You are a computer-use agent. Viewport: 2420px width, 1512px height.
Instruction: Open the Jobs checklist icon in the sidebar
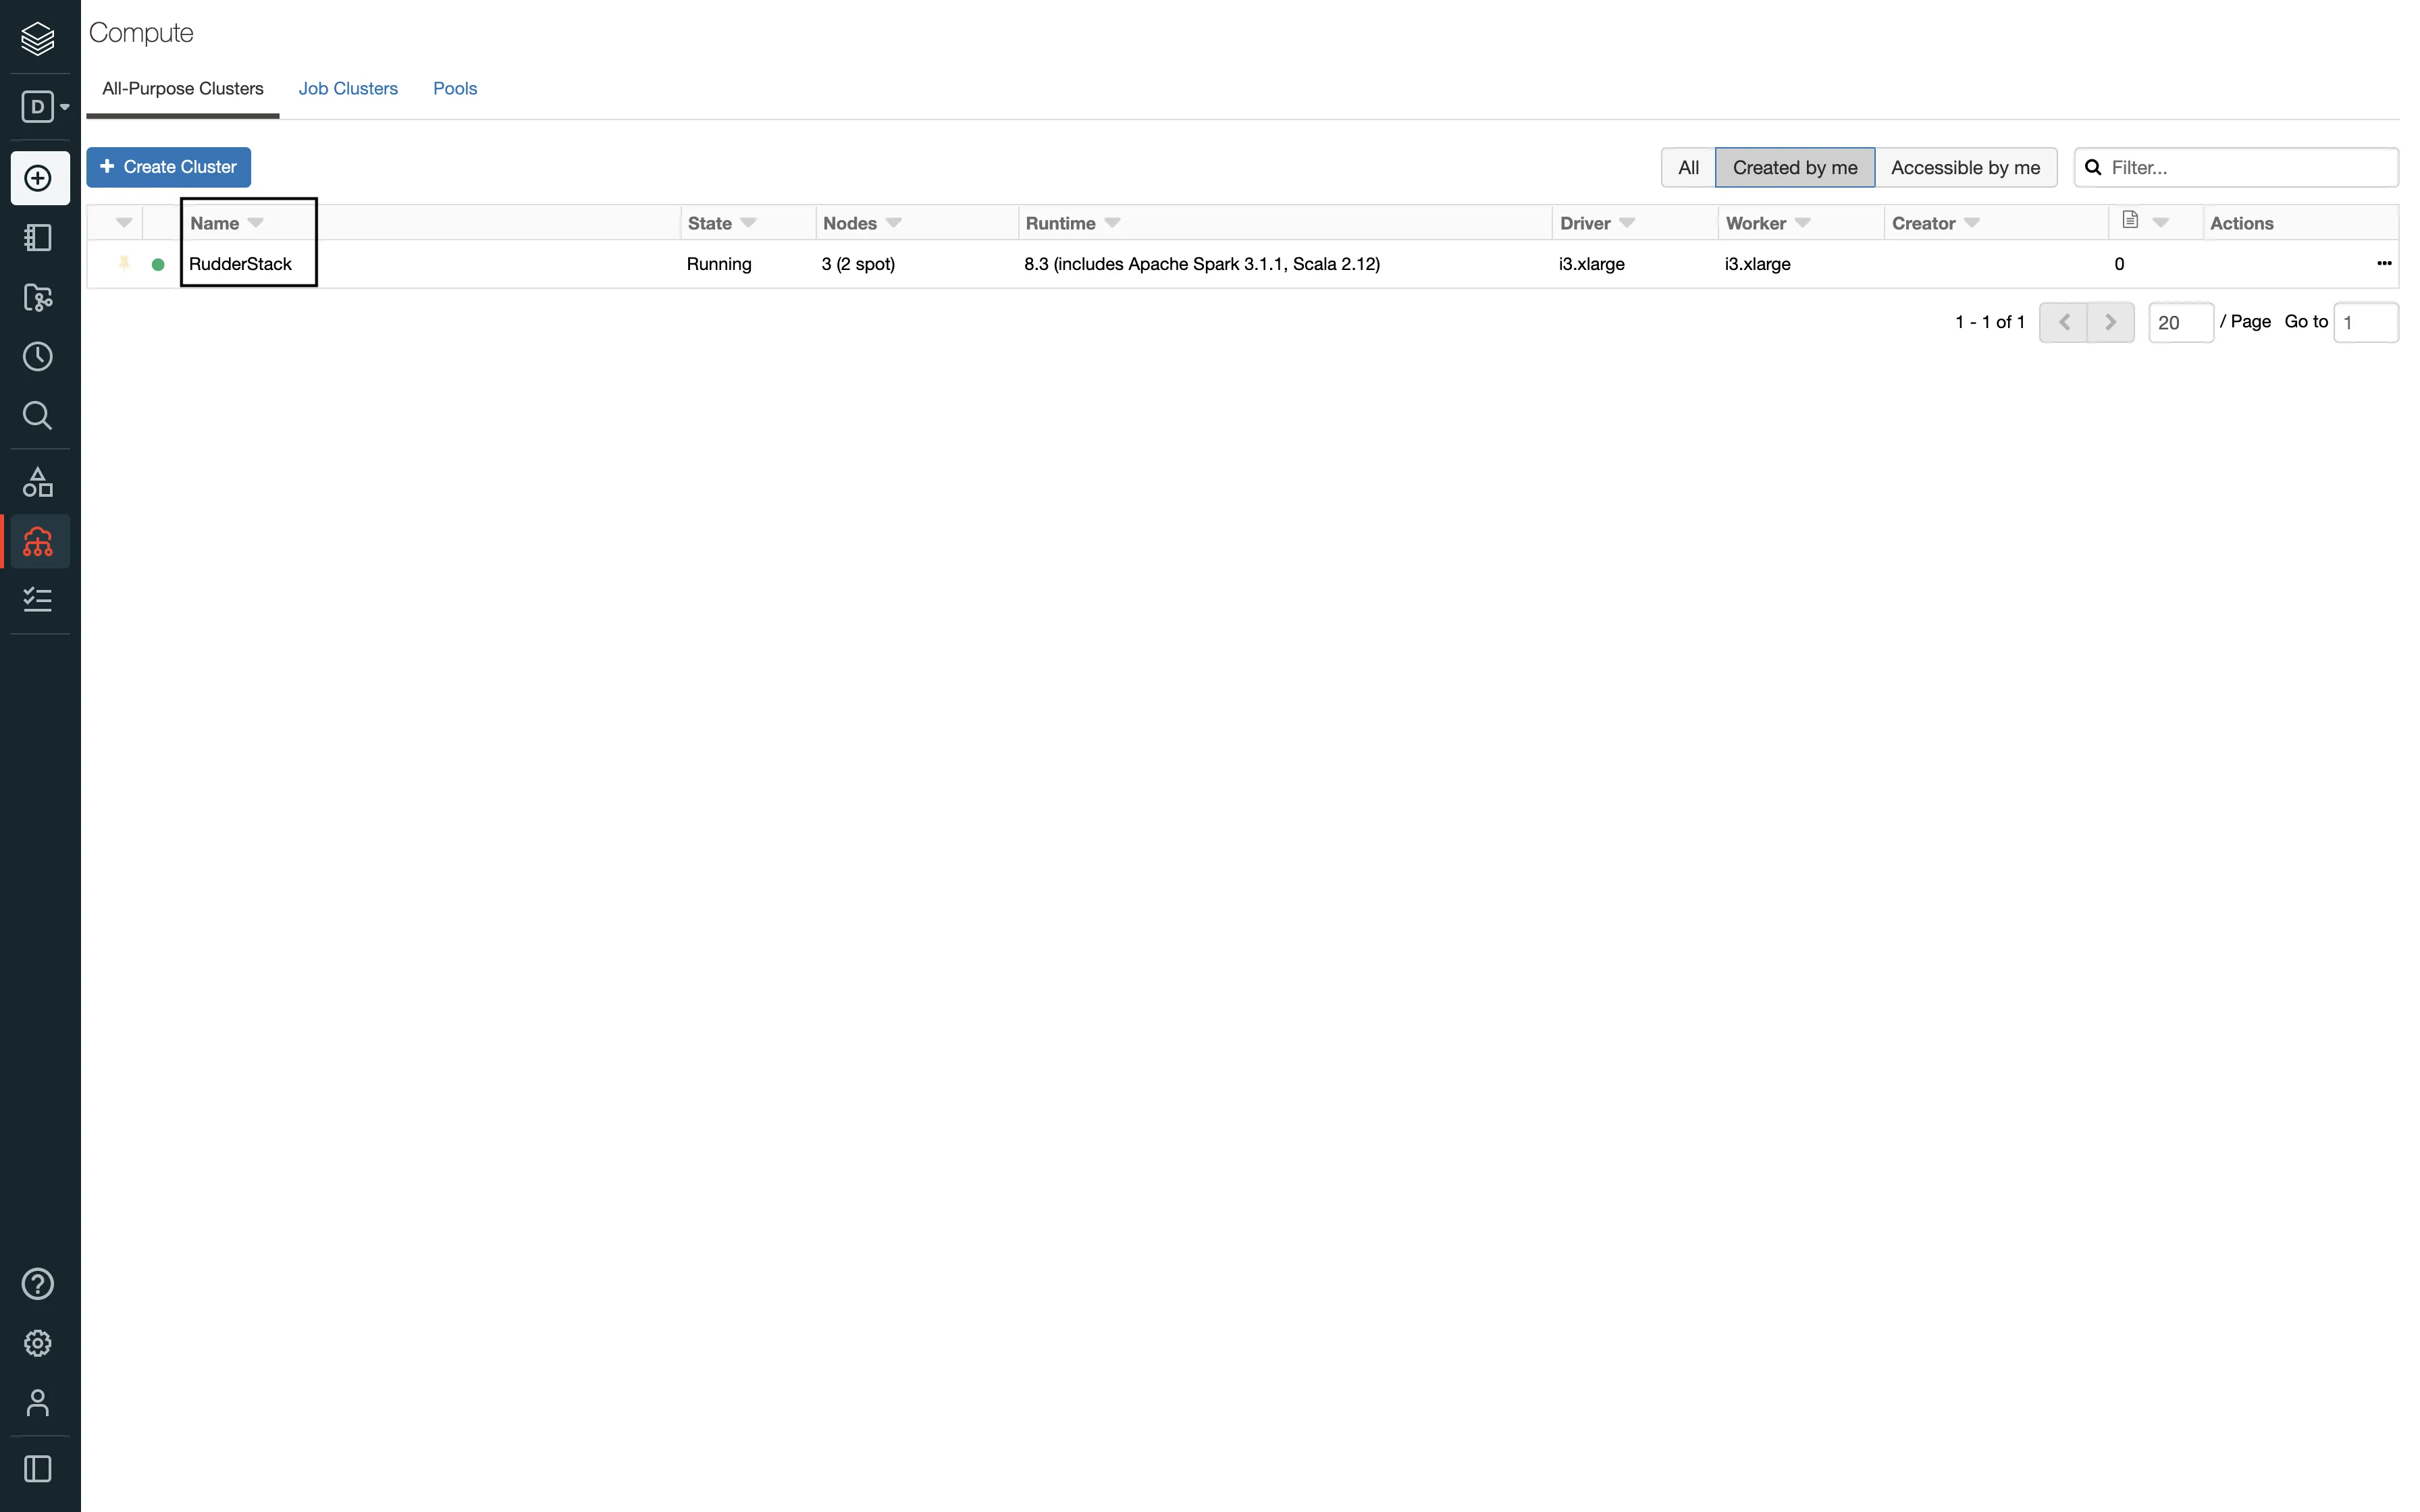[38, 600]
